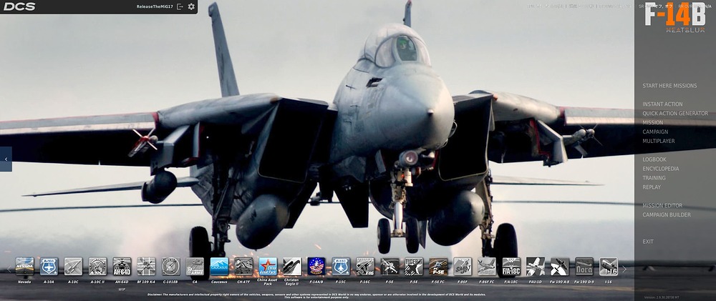Open the Encyclopedia

660,169
